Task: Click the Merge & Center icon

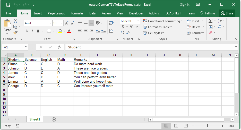Action: pyautogui.click(x=111, y=31)
